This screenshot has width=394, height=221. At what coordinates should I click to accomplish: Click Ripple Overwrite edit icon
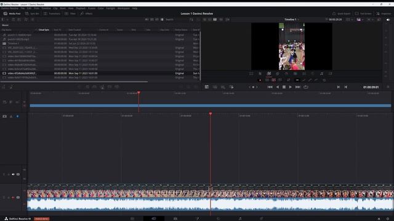(x=95, y=87)
